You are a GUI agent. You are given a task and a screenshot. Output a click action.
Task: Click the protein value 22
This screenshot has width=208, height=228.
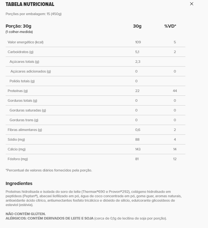pos(137,91)
